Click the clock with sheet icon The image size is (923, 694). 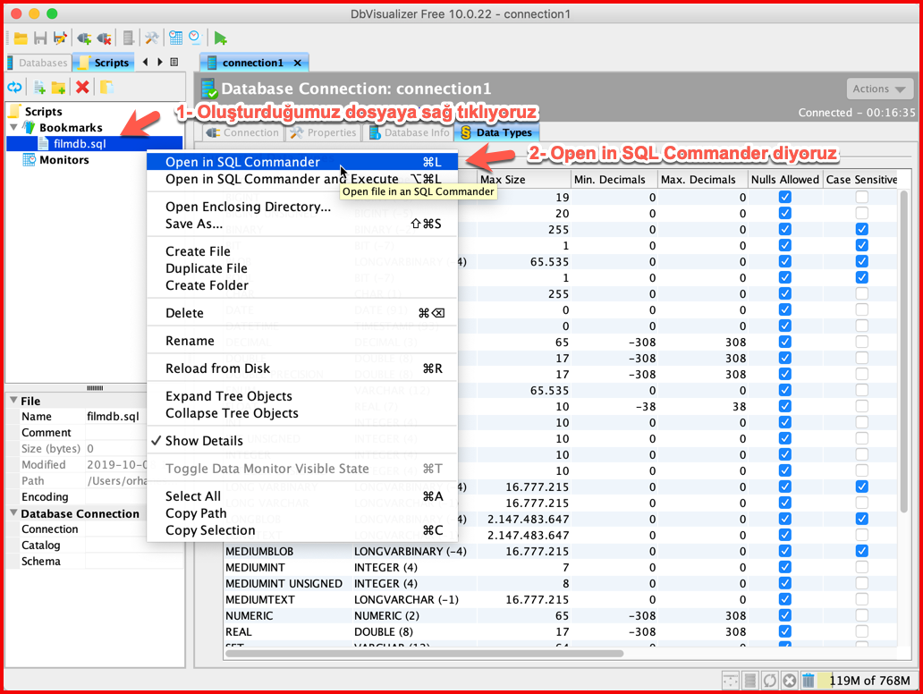[x=195, y=38]
